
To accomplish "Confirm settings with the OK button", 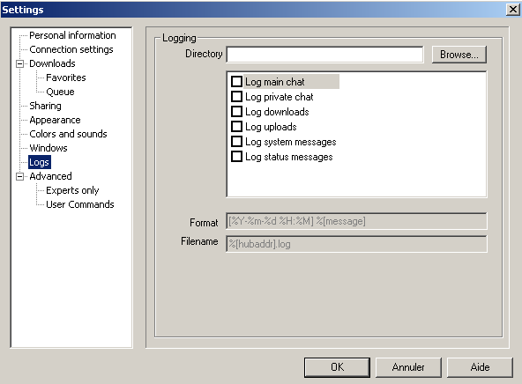I will [x=337, y=367].
